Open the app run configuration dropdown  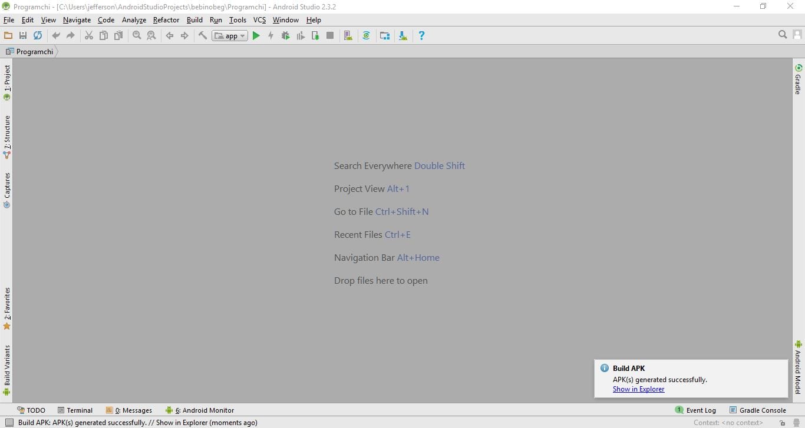230,36
